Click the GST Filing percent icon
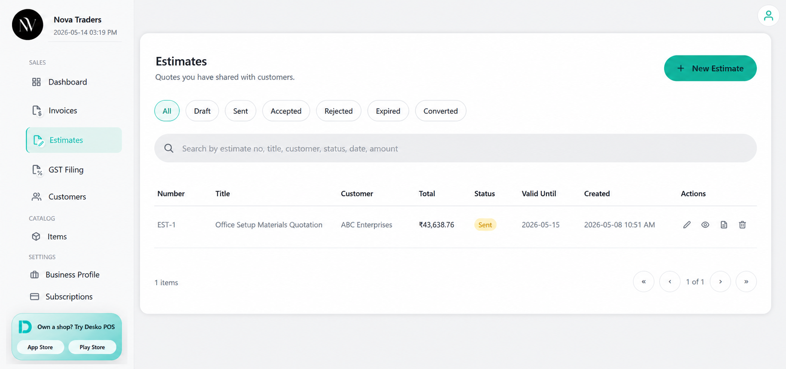This screenshot has width=786, height=369. point(37,170)
